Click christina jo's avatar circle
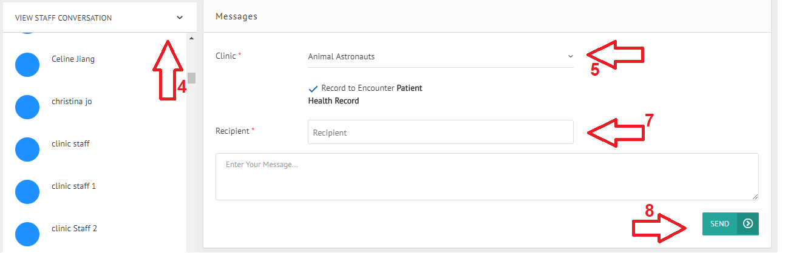The width and height of the screenshot is (785, 253). pos(27,107)
